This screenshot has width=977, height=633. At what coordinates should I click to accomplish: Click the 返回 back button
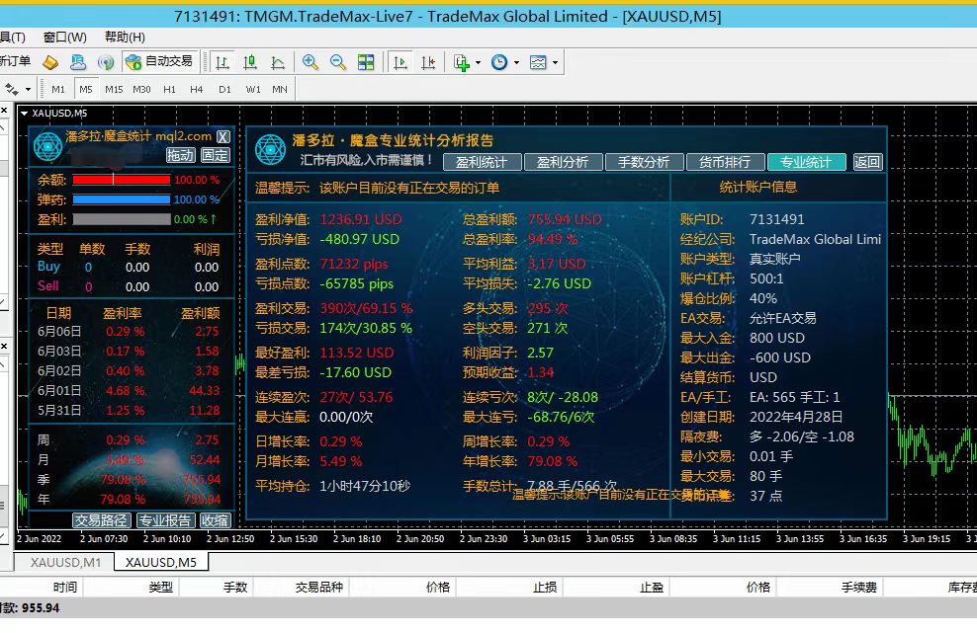(x=867, y=163)
